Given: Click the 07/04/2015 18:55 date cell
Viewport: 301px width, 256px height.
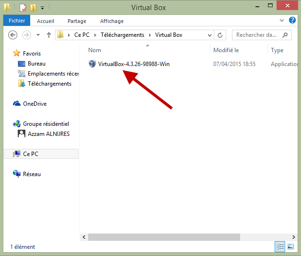Looking at the screenshot, I should tap(234, 64).
